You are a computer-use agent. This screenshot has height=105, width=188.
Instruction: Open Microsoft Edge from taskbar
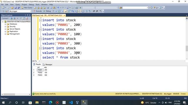point(51,102)
